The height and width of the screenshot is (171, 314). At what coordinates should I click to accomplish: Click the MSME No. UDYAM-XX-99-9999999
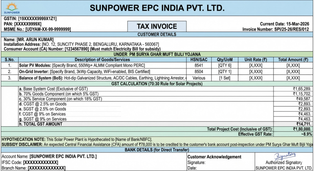pyautogui.click(x=37, y=29)
